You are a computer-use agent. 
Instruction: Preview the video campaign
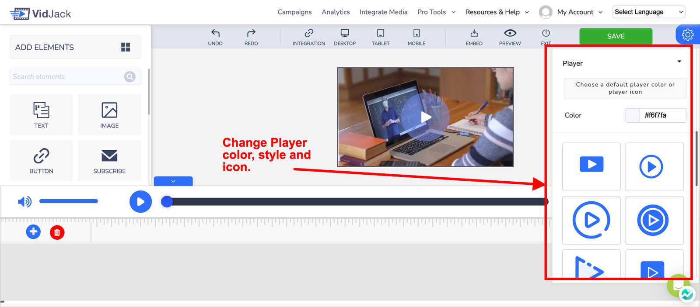[510, 37]
